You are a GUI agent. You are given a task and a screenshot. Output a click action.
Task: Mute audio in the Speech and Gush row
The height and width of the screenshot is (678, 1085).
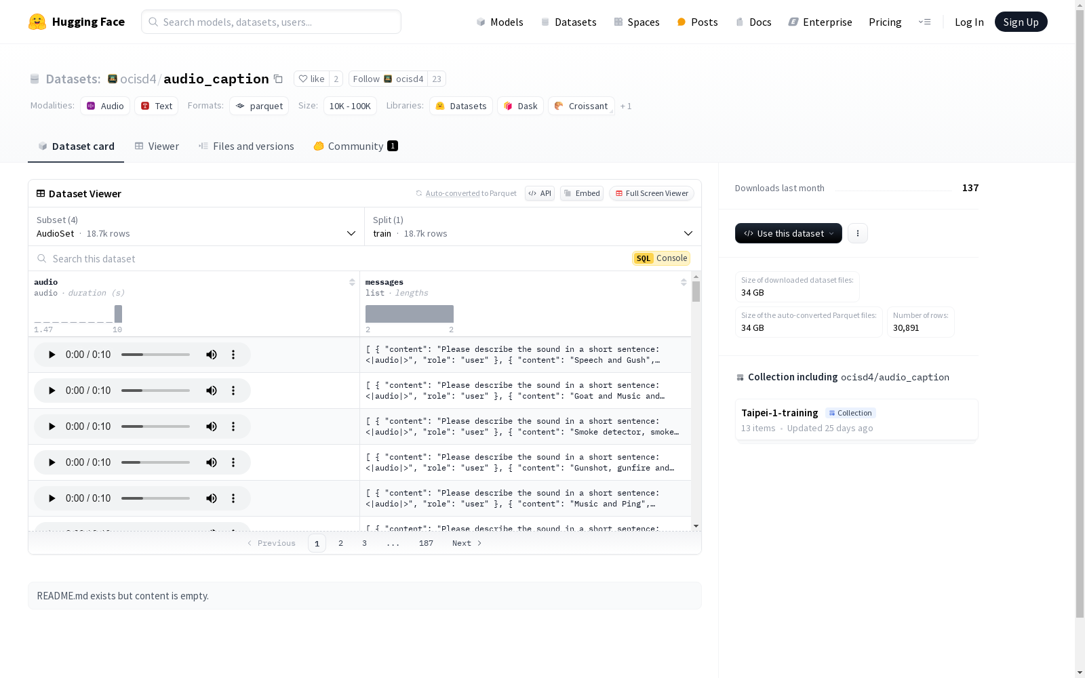click(212, 355)
